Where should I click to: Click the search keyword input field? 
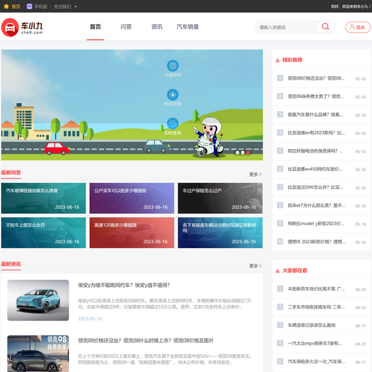click(285, 27)
